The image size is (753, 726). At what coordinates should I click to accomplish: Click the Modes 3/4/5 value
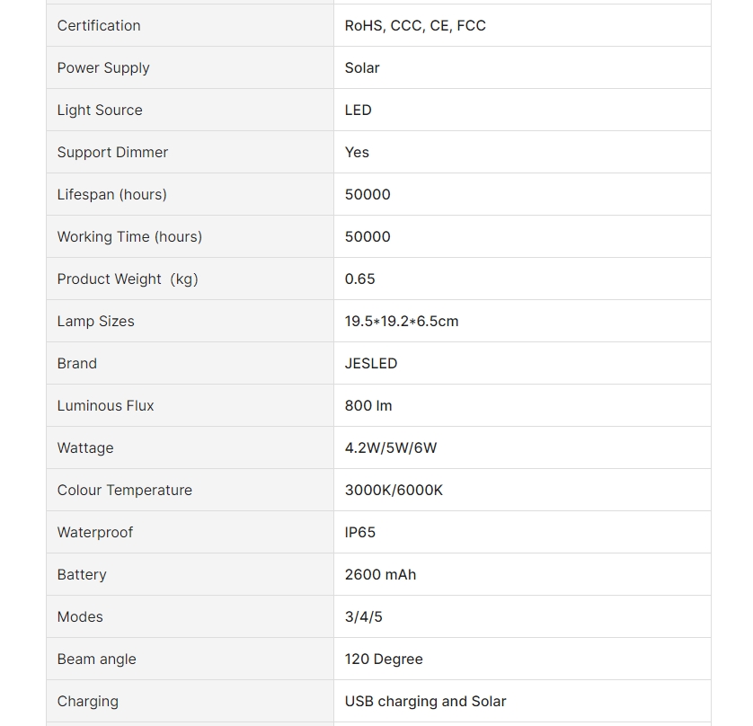click(364, 617)
